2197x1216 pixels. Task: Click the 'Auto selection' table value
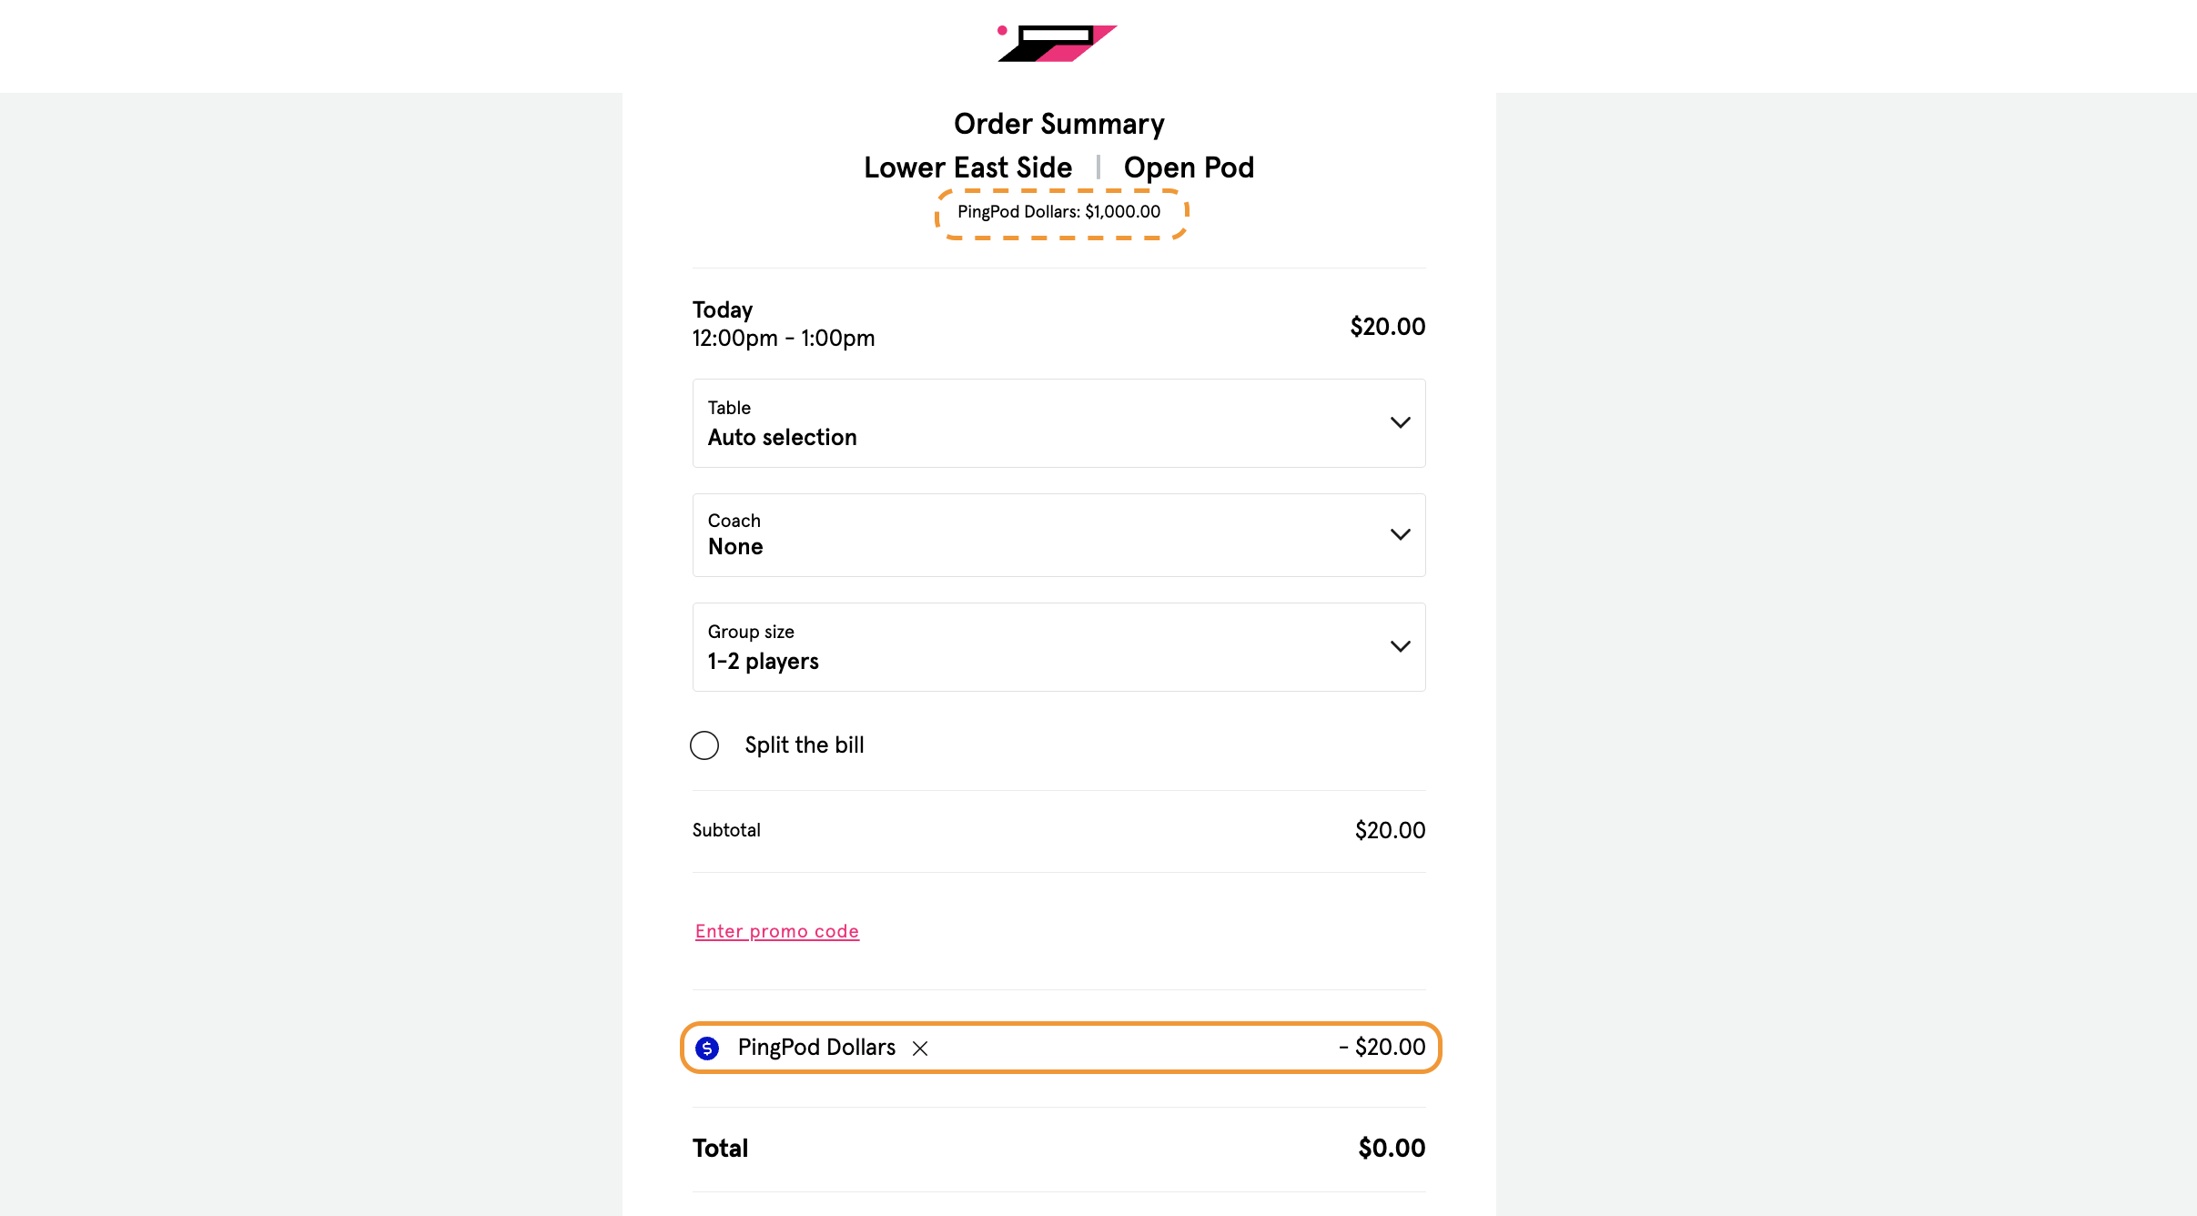782,438
